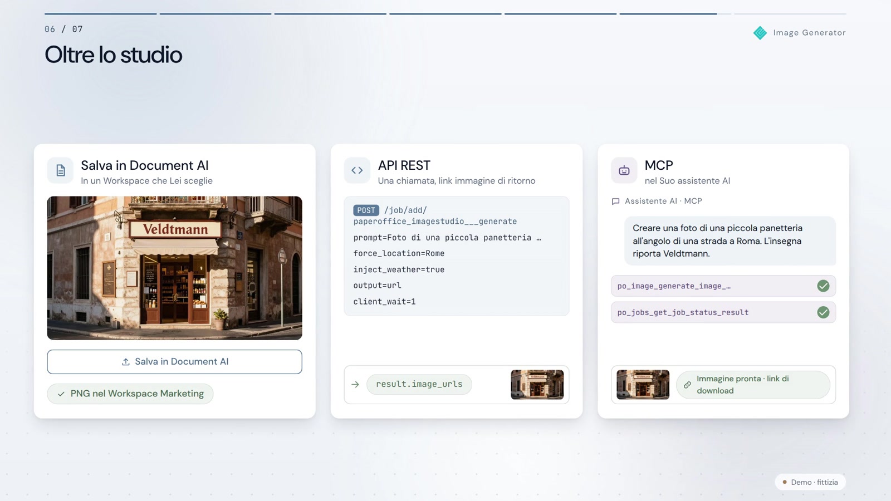Screen dimensions: 891x501
Task: Open the bakery thumbnail in the API REST card
Action: 537,385
